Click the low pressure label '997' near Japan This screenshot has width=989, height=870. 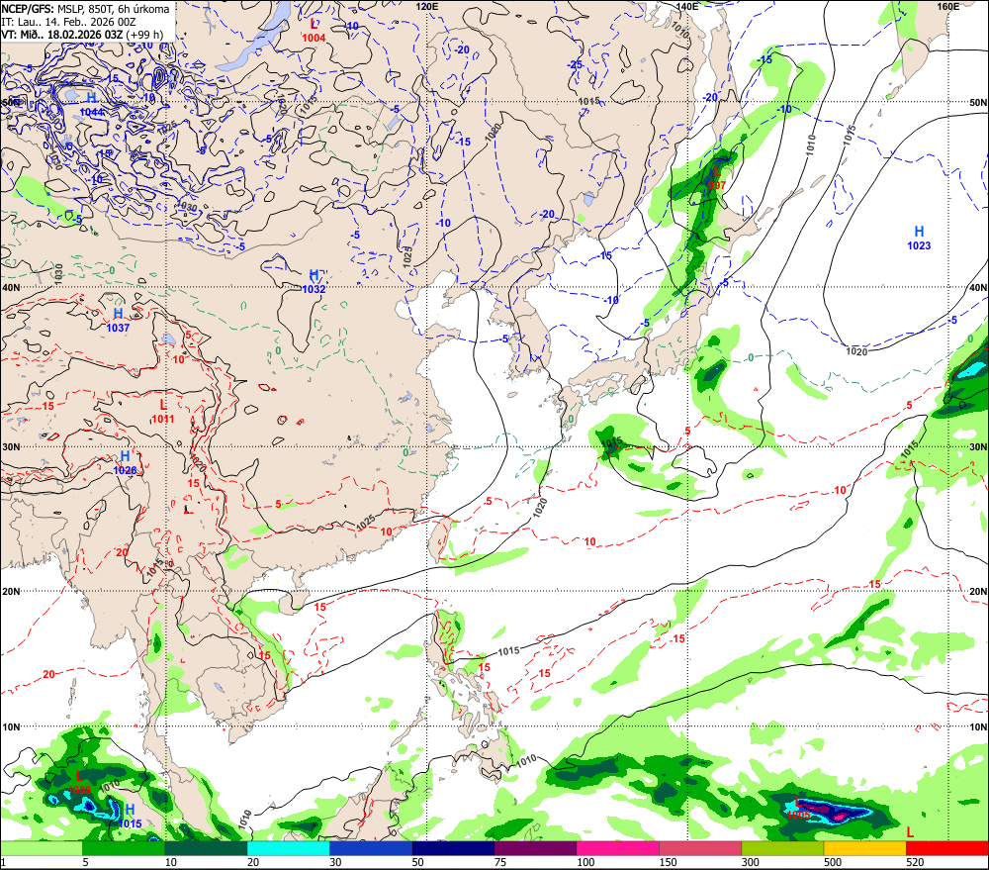tap(717, 186)
